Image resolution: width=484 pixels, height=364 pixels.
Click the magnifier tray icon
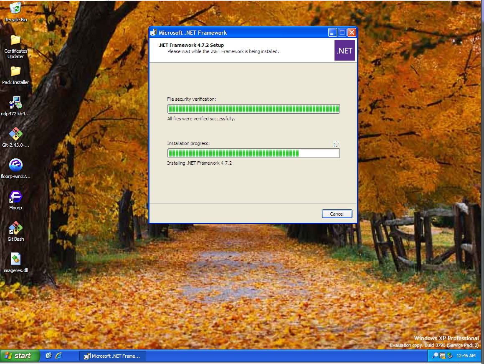click(x=435, y=356)
